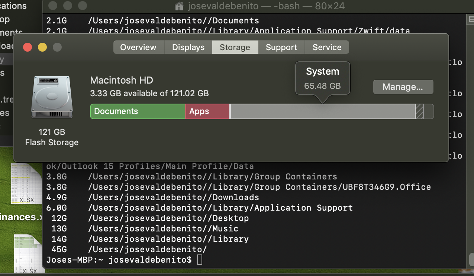
Task: Open the Service tab
Action: (x=327, y=47)
